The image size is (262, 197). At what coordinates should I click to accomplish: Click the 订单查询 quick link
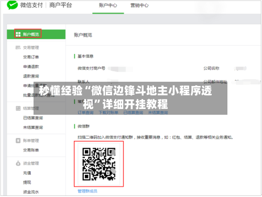click(85, 113)
